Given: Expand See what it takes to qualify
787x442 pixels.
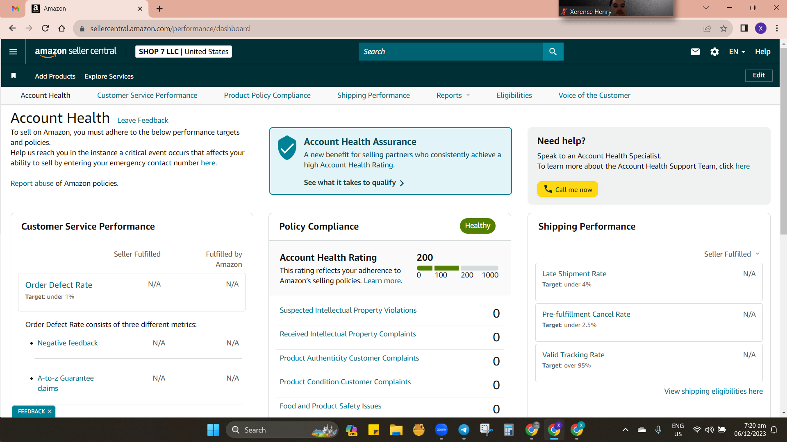Looking at the screenshot, I should [x=354, y=183].
